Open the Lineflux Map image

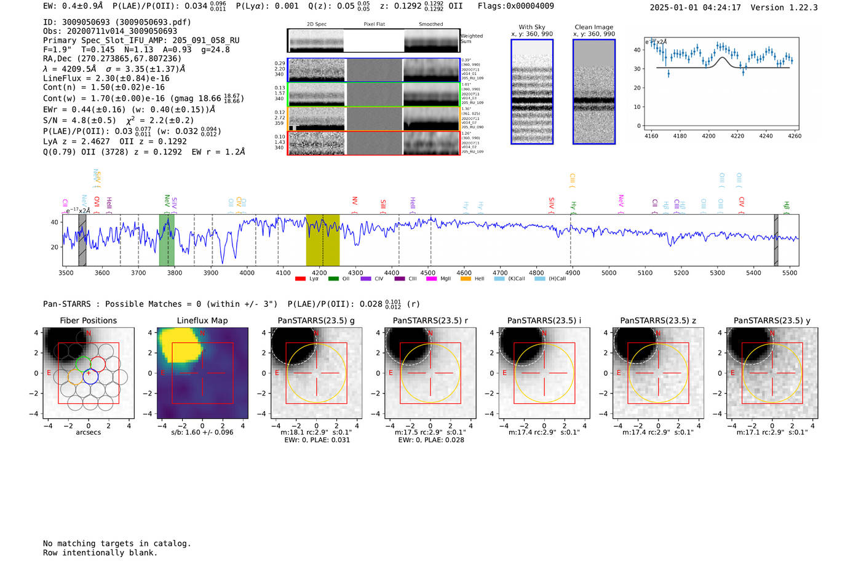click(202, 373)
